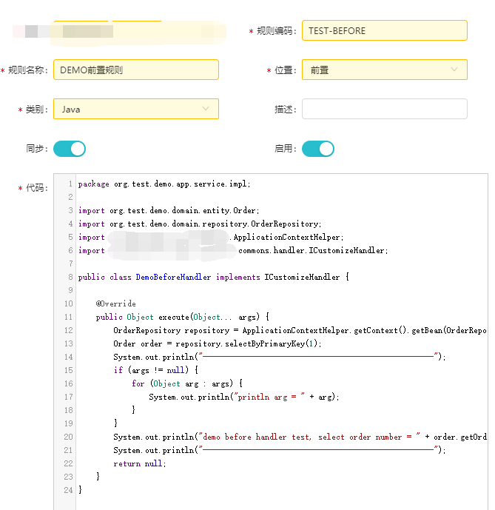Click the 'return null;' statement
495x510 pixels.
[x=140, y=464]
